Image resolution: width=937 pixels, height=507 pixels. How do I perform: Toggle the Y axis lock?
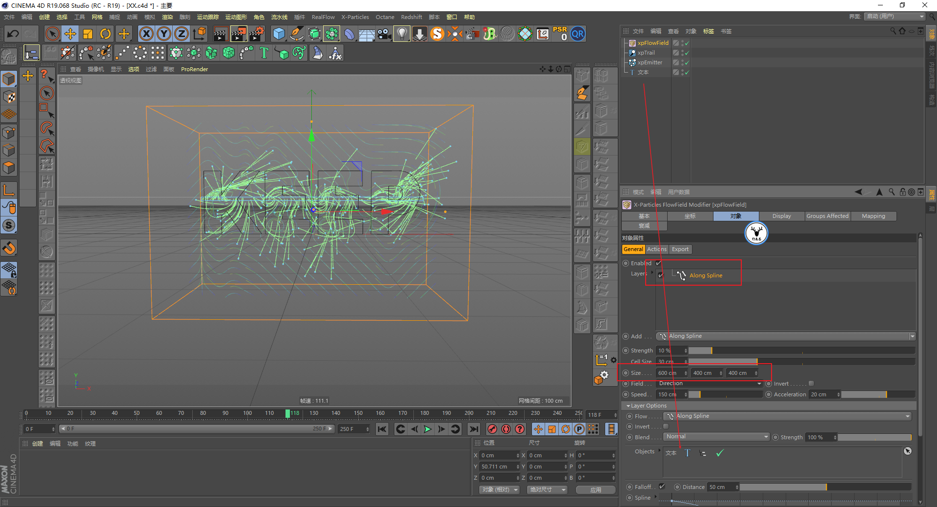coord(164,34)
